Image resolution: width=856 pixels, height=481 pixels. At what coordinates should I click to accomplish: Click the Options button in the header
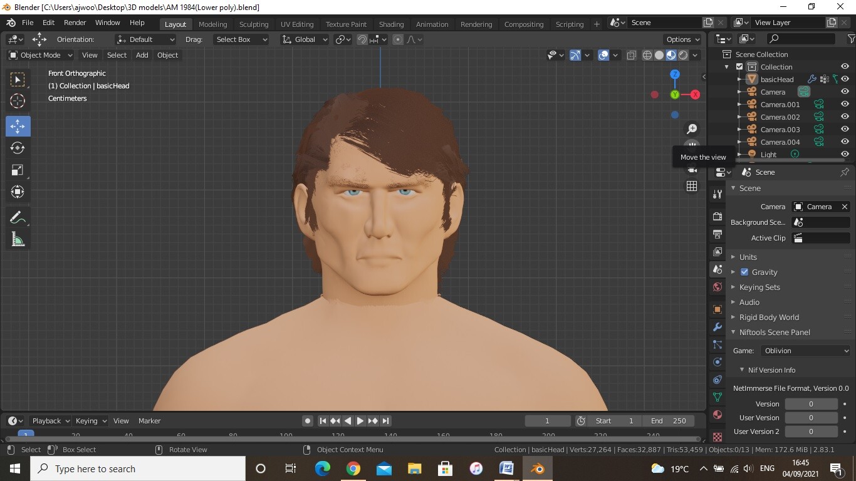[682, 39]
